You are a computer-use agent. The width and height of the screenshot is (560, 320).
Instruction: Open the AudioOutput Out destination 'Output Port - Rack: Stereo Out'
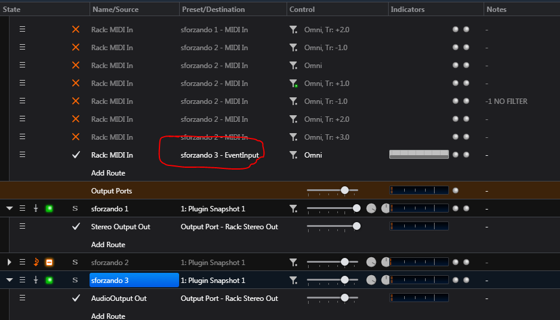[229, 299]
